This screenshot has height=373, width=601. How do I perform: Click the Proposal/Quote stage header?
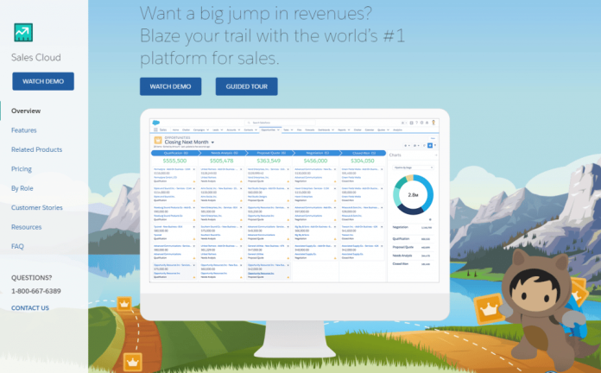coord(269,153)
